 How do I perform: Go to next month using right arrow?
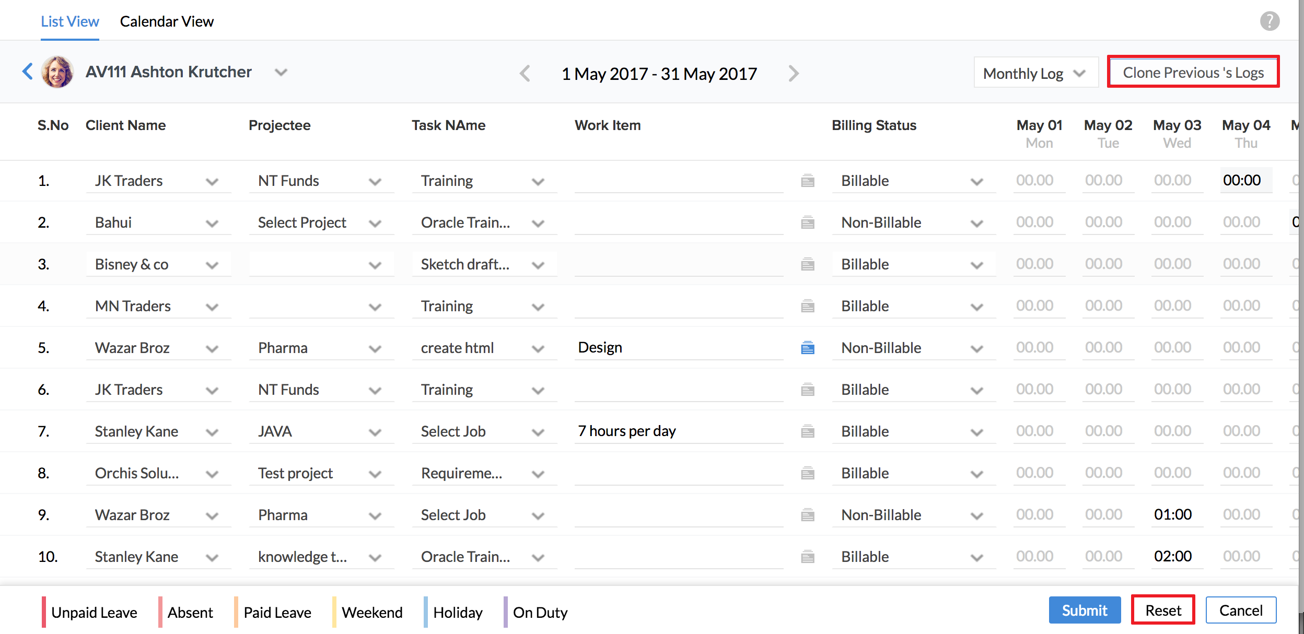point(794,74)
